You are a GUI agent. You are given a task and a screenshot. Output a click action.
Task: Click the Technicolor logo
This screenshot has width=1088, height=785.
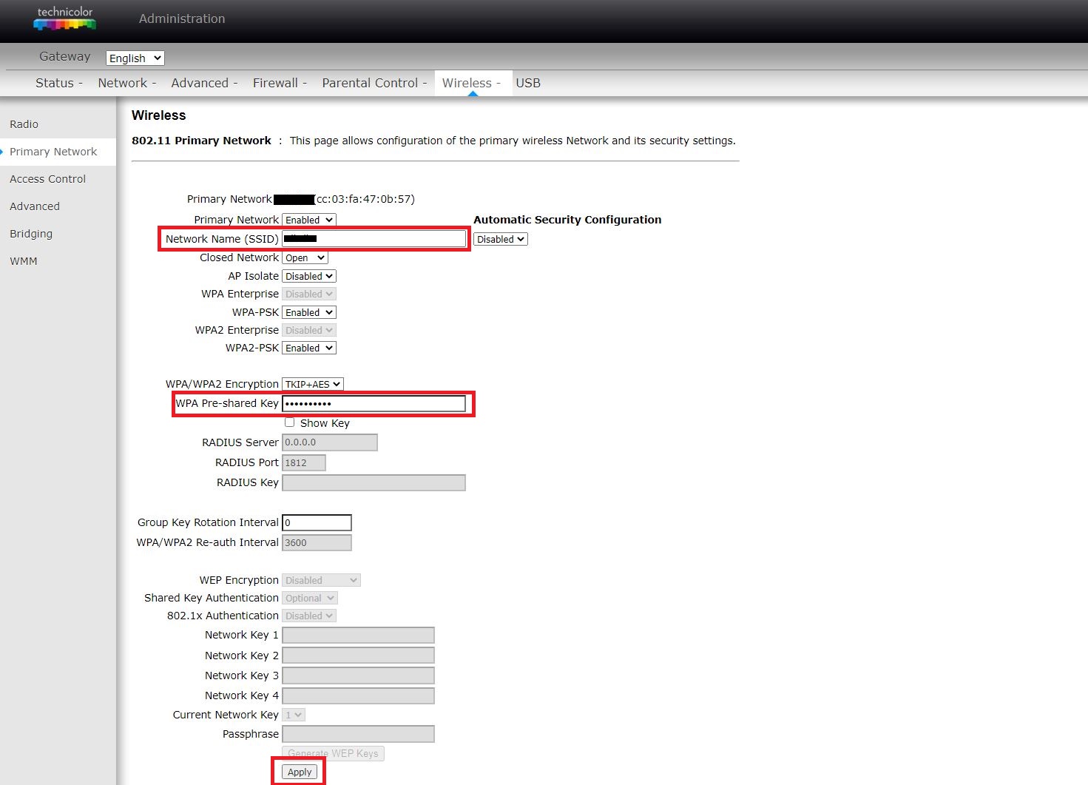click(x=64, y=20)
